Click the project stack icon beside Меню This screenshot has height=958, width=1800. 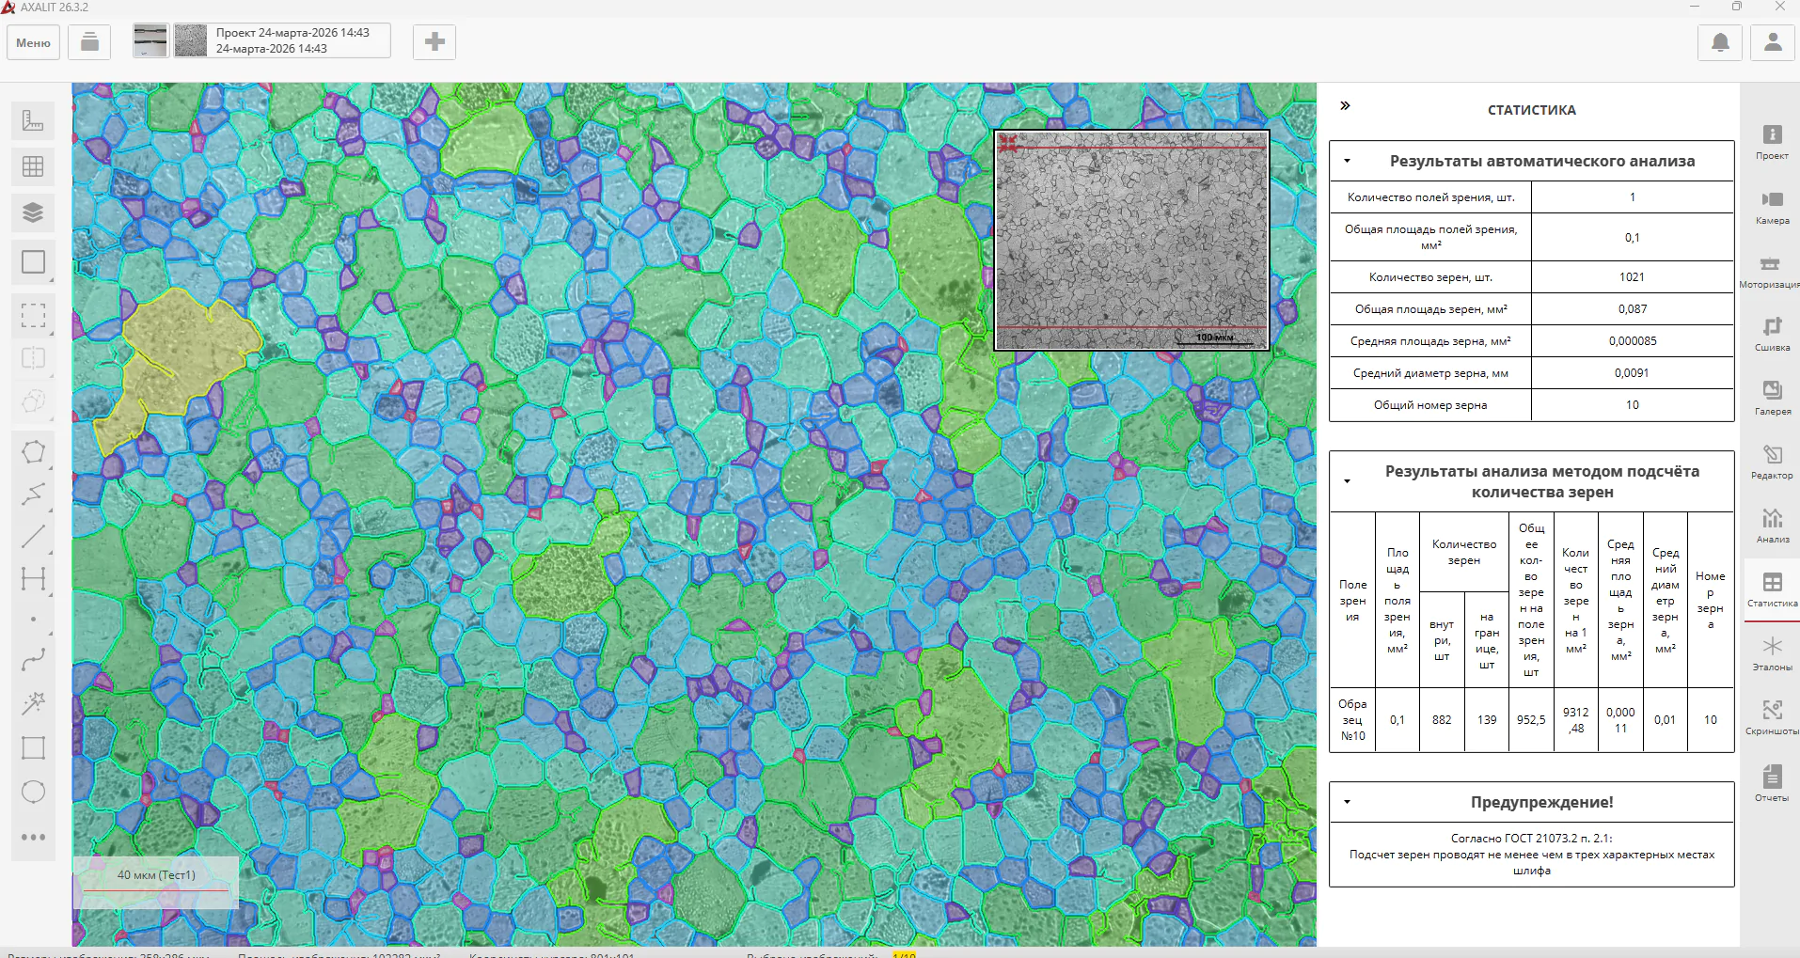(x=89, y=42)
